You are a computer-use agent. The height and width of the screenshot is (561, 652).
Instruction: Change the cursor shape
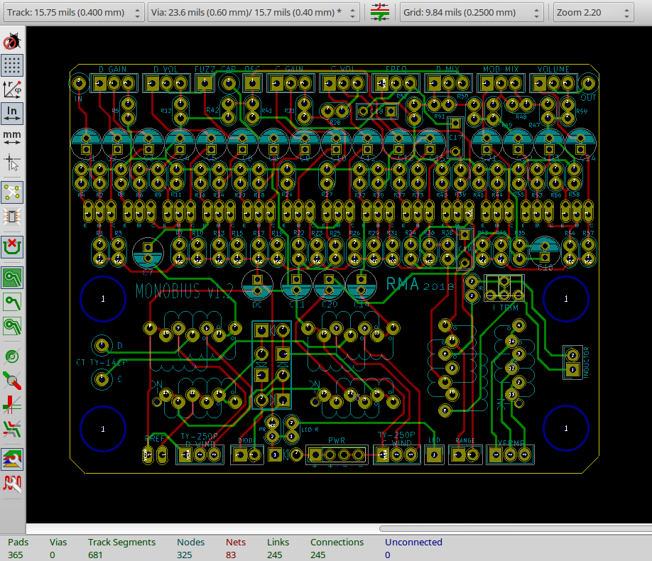point(12,163)
